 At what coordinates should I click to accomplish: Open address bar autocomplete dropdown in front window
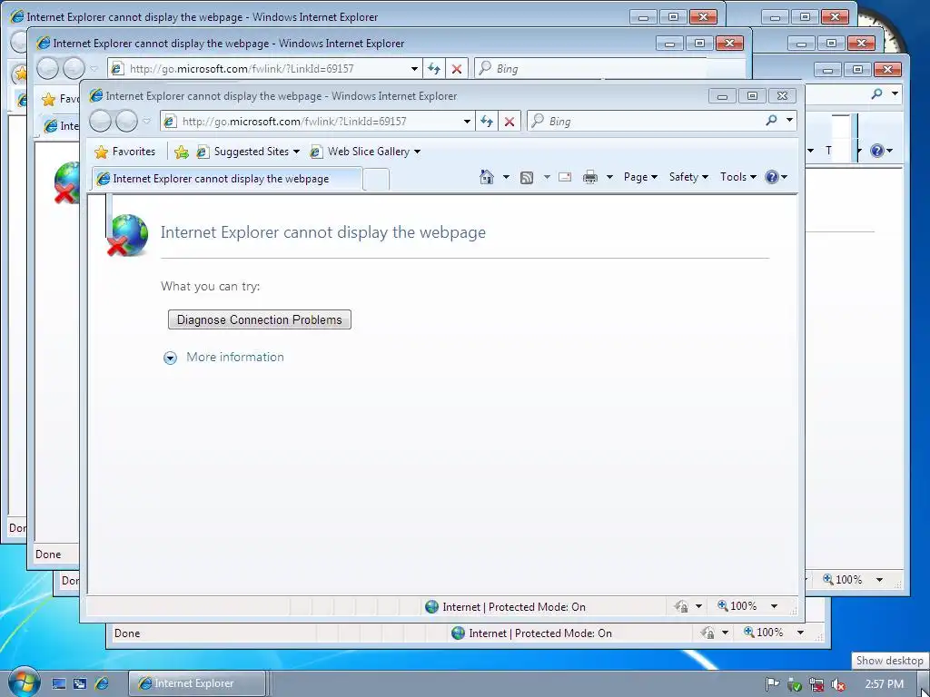click(x=467, y=122)
